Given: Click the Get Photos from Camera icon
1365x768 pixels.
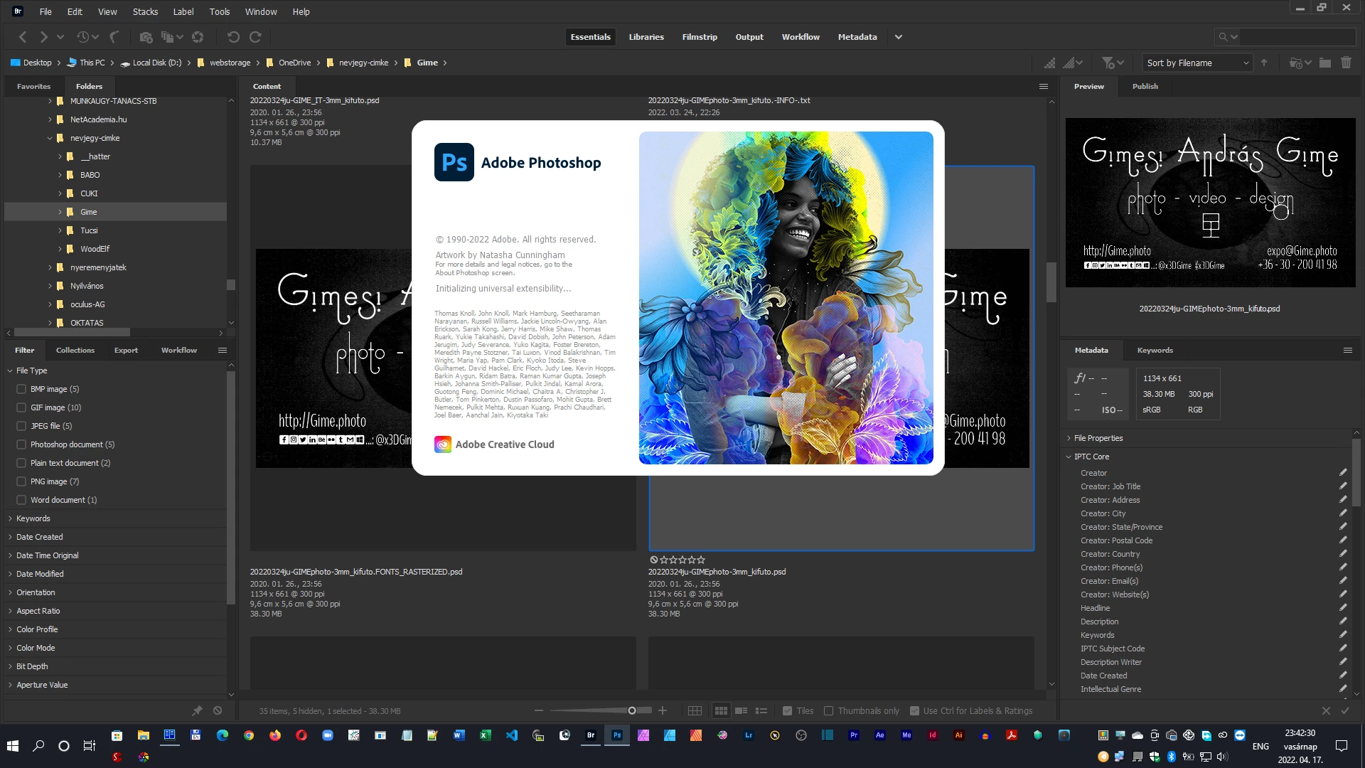Looking at the screenshot, I should [x=146, y=37].
